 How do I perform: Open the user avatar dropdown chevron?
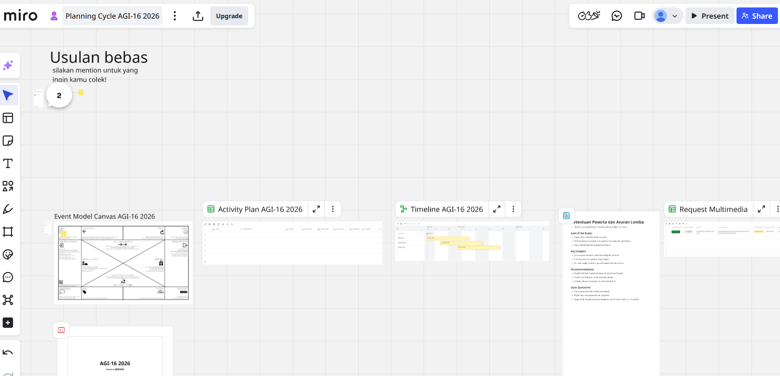[x=675, y=16]
